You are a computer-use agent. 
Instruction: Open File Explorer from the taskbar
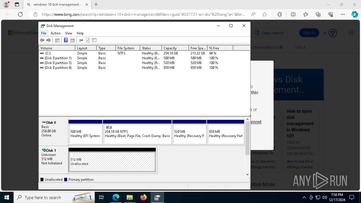129,197
